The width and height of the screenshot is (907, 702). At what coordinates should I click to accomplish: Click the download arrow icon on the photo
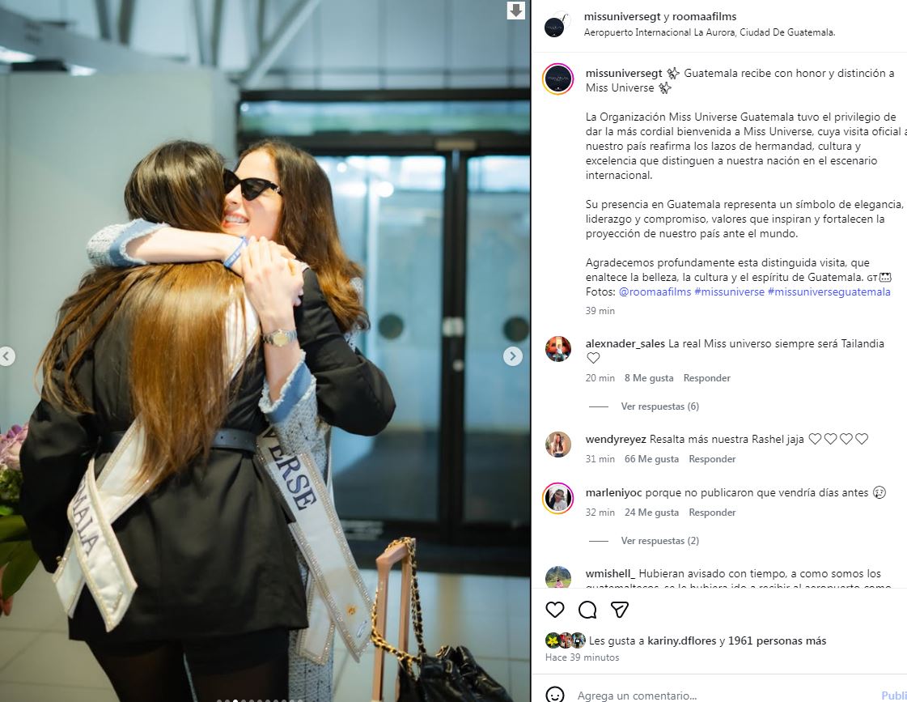[515, 10]
